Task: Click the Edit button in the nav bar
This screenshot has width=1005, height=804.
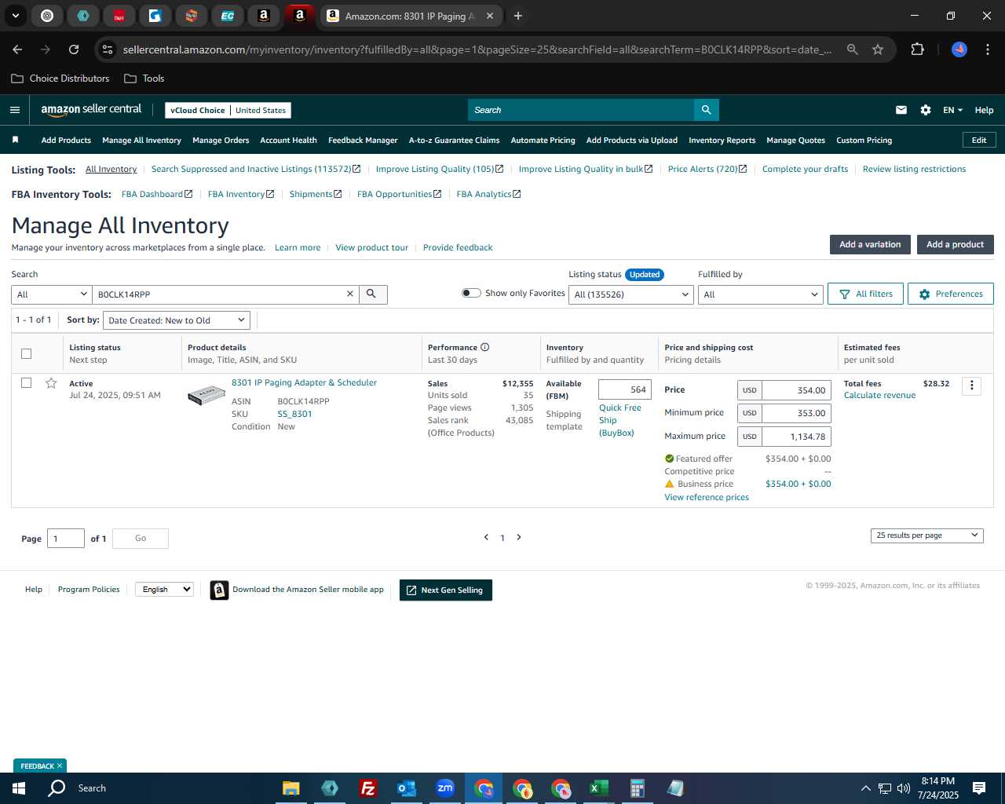Action: click(x=979, y=140)
